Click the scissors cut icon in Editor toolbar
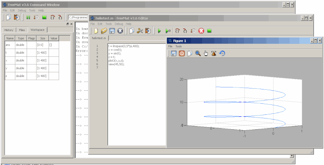324x165 pixels. tap(140, 31)
